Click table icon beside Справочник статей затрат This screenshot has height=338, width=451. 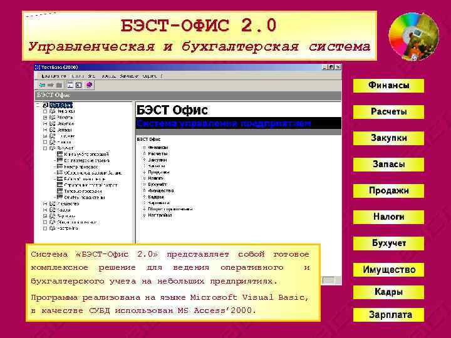tap(60, 185)
